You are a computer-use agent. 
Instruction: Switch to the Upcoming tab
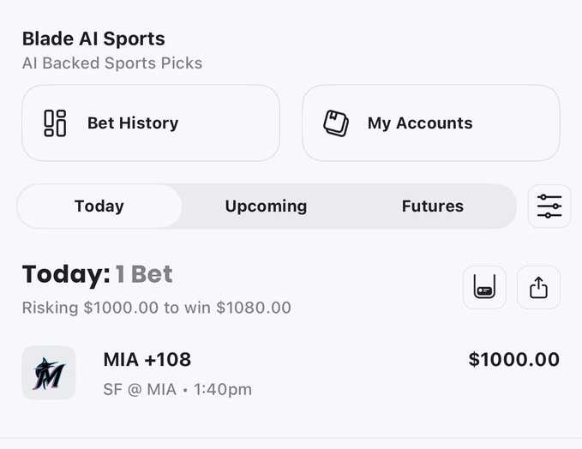pos(266,207)
